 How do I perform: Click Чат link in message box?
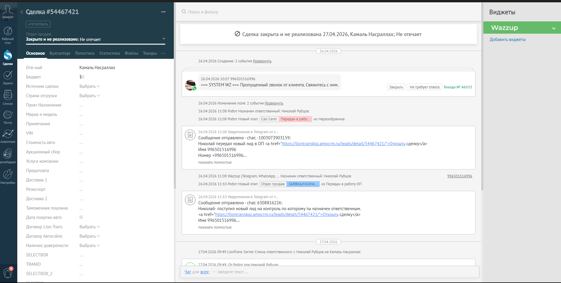click(x=188, y=272)
